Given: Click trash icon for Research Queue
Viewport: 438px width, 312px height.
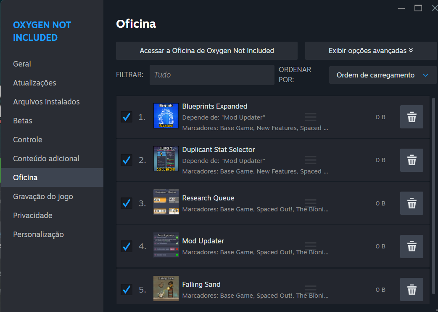Looking at the screenshot, I should click(x=412, y=203).
